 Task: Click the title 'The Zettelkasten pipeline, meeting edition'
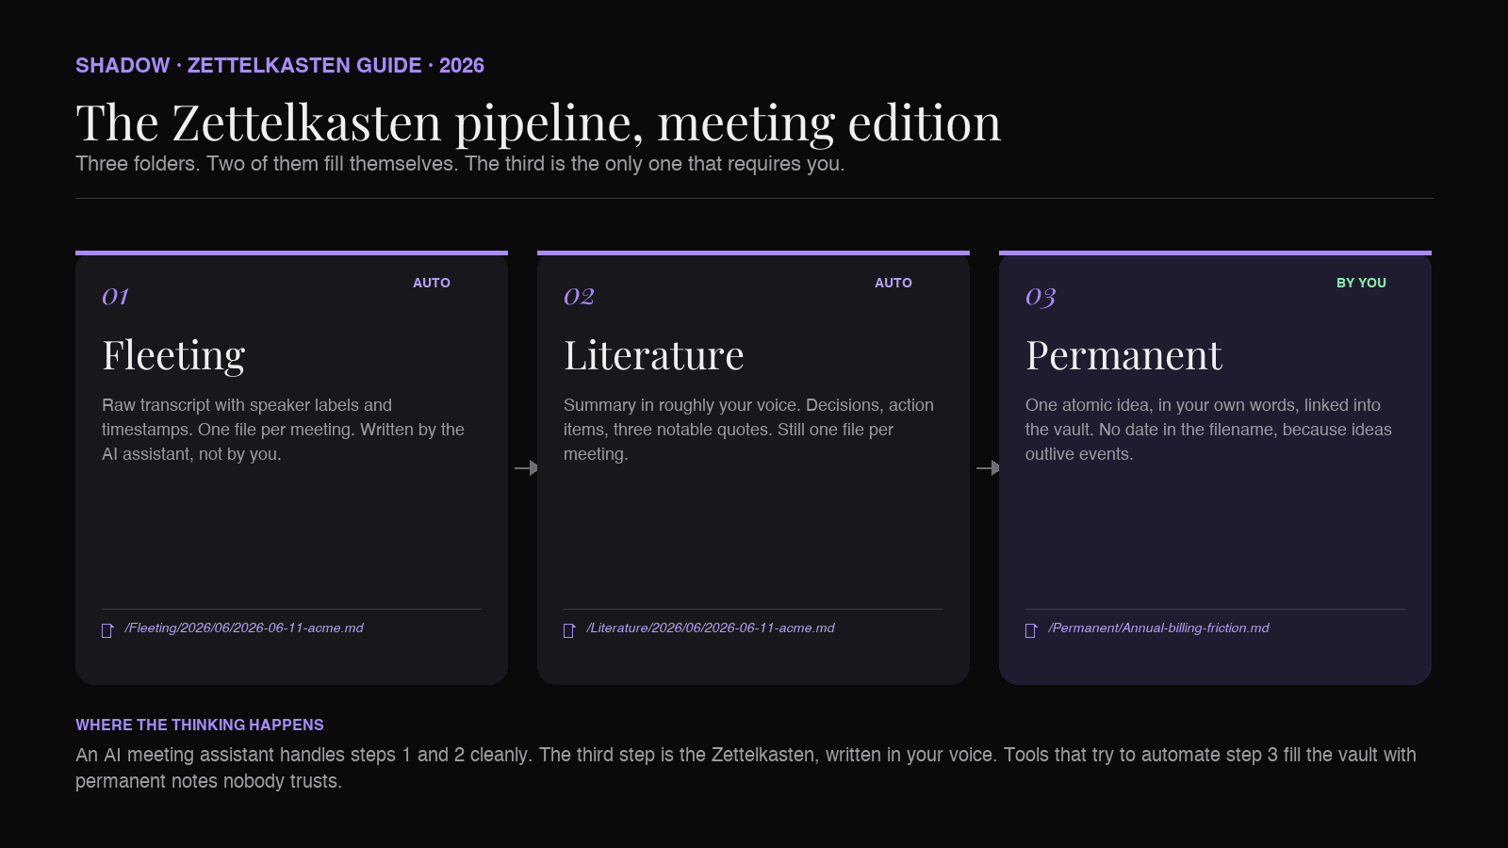pyautogui.click(x=538, y=123)
